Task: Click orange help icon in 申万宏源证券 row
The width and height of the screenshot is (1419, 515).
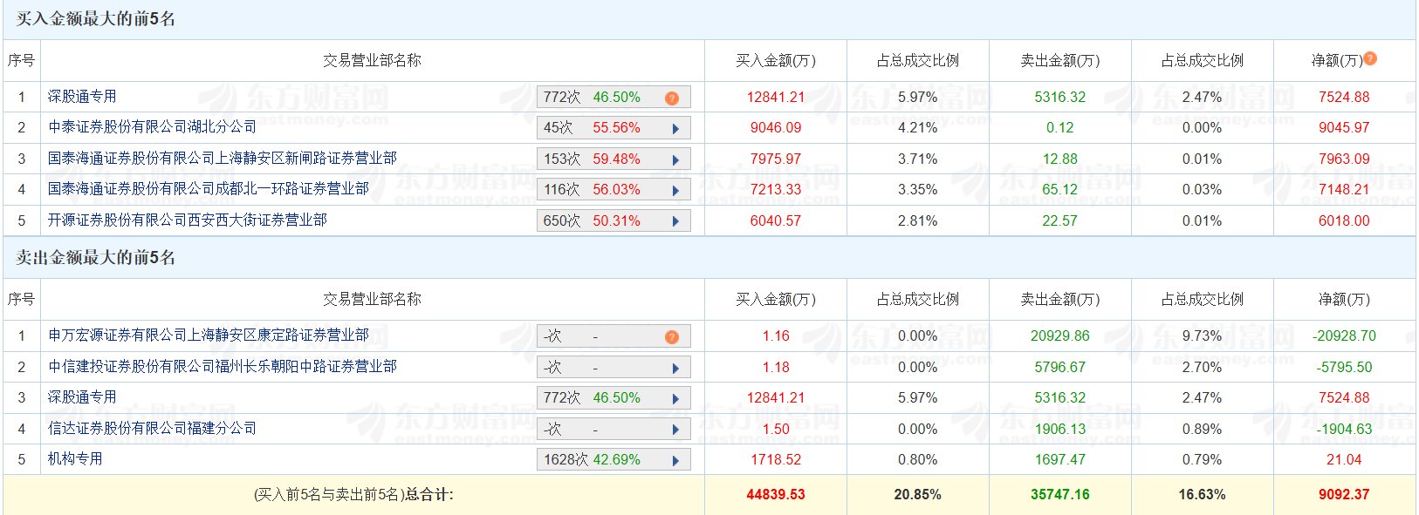Action: pyautogui.click(x=671, y=337)
